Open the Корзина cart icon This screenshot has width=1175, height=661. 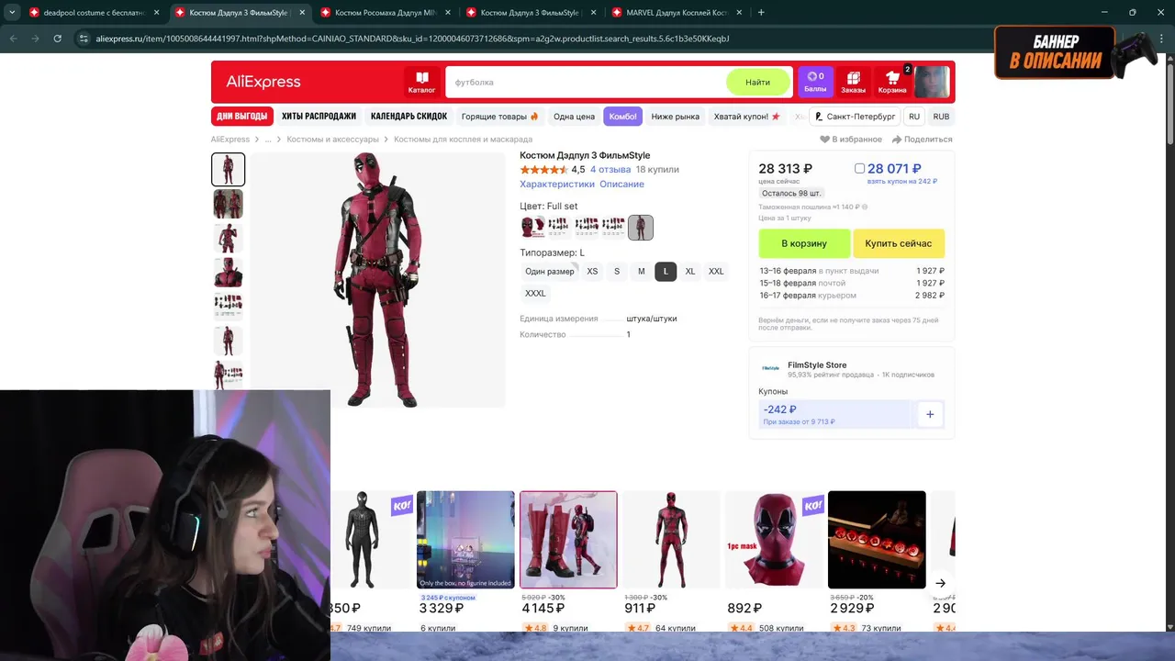[x=892, y=82]
